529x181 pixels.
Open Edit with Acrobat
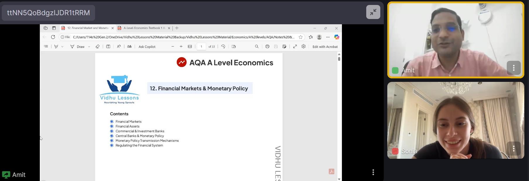tap(325, 46)
